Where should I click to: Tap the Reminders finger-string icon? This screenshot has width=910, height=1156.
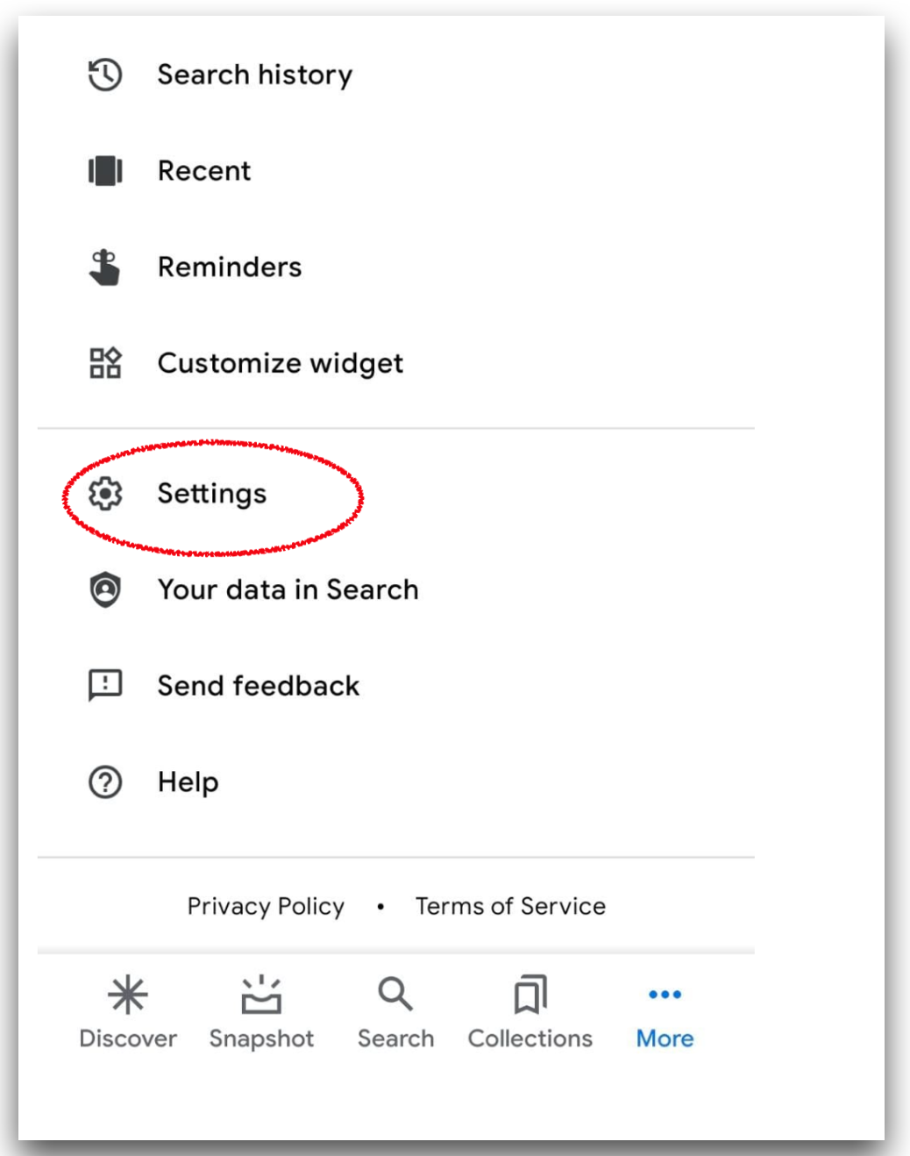click(x=105, y=267)
